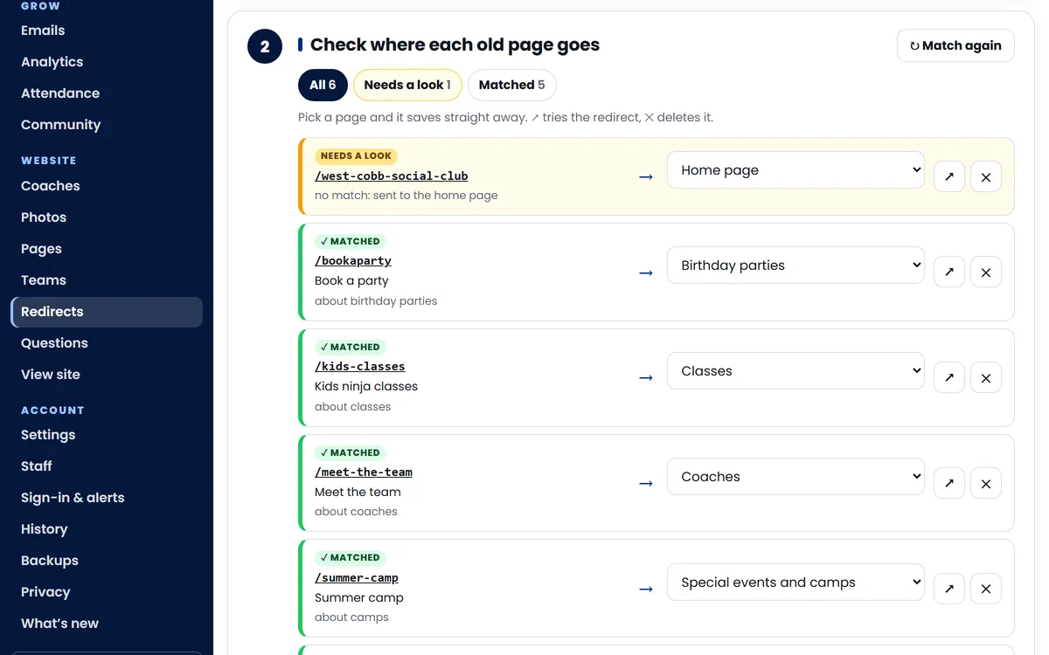Screen dimensions: 1049x655
Task: Filter to Needs a look pages
Action: click(x=407, y=85)
